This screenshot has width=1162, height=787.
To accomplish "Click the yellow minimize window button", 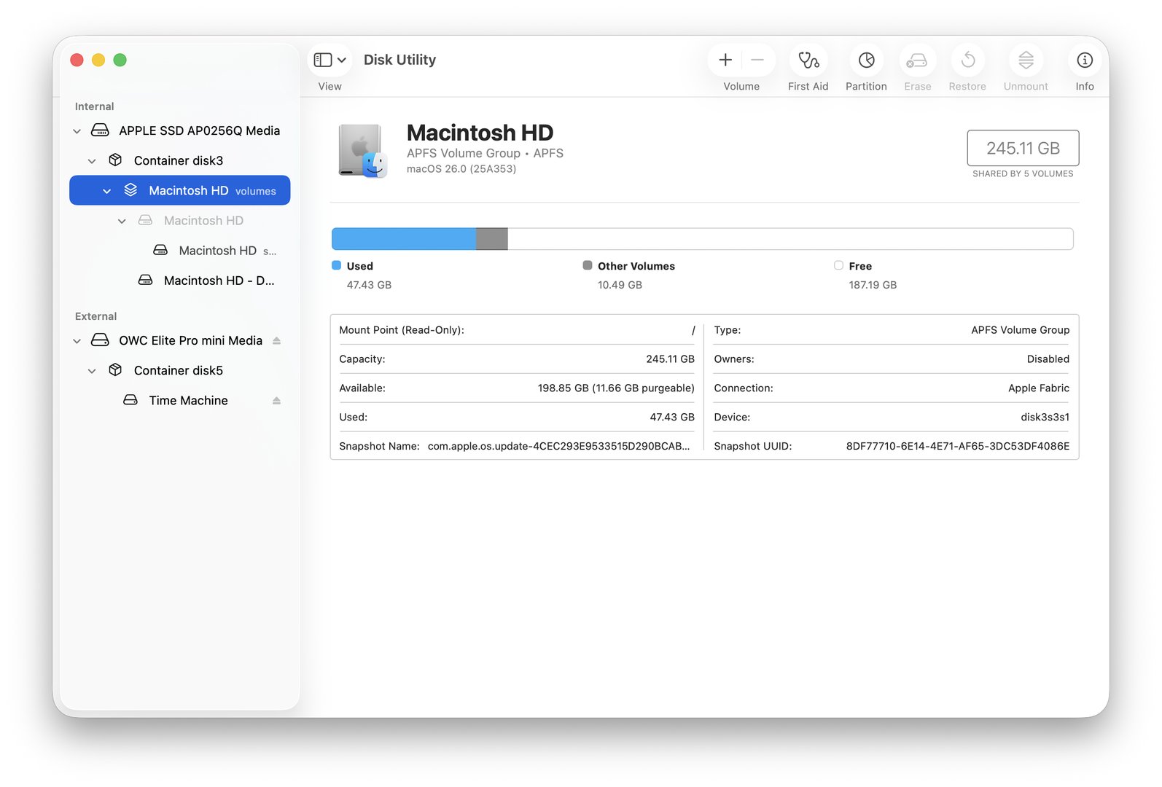I will click(98, 60).
